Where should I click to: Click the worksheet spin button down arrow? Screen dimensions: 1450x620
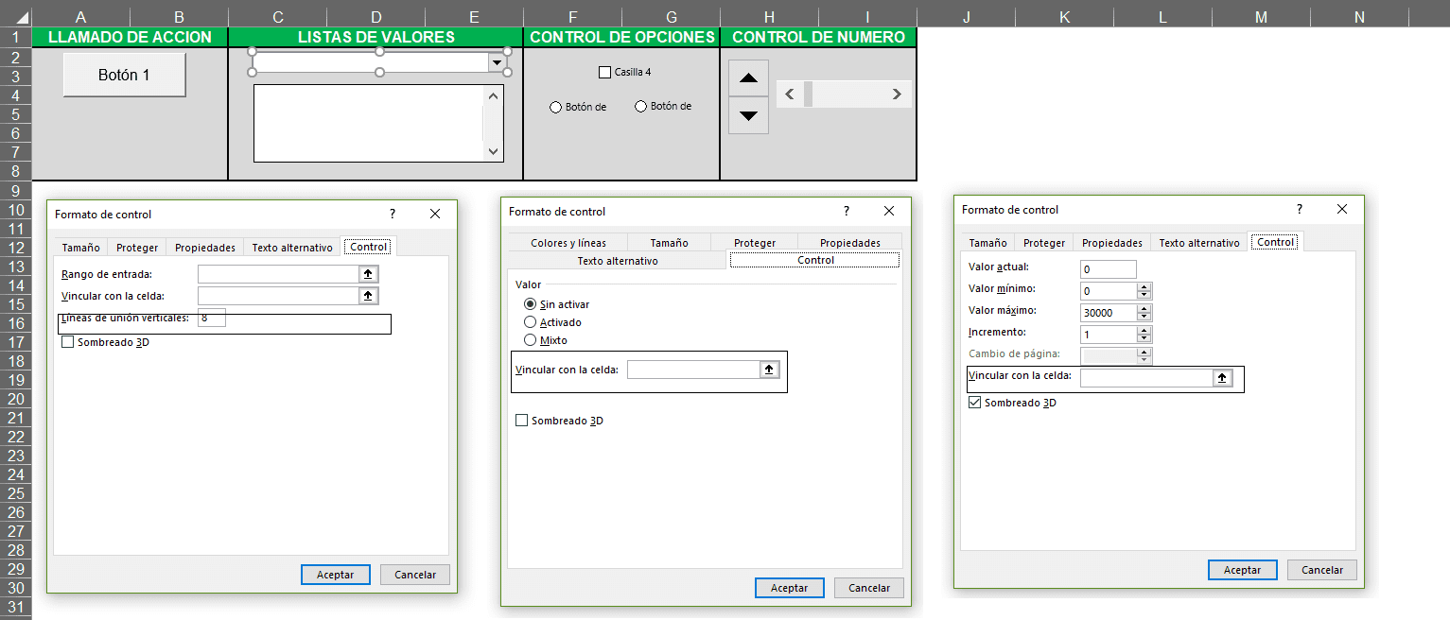pyautogui.click(x=748, y=117)
